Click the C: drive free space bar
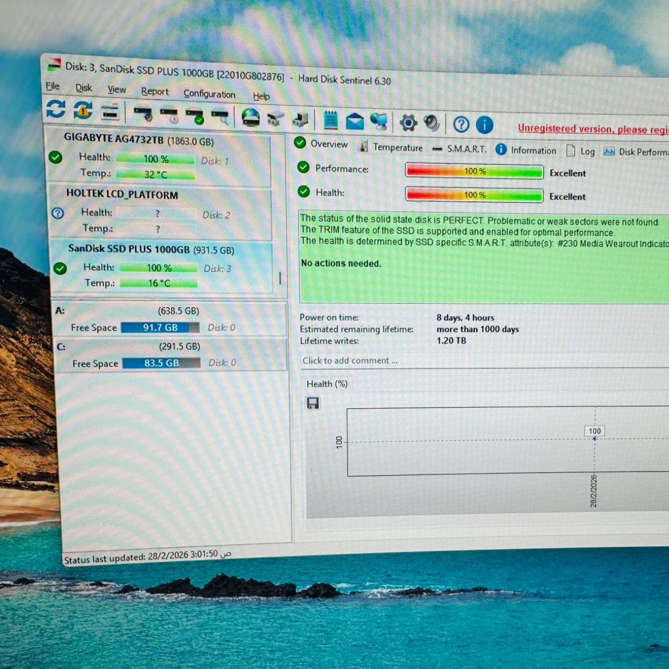The height and width of the screenshot is (669, 669). [x=161, y=363]
